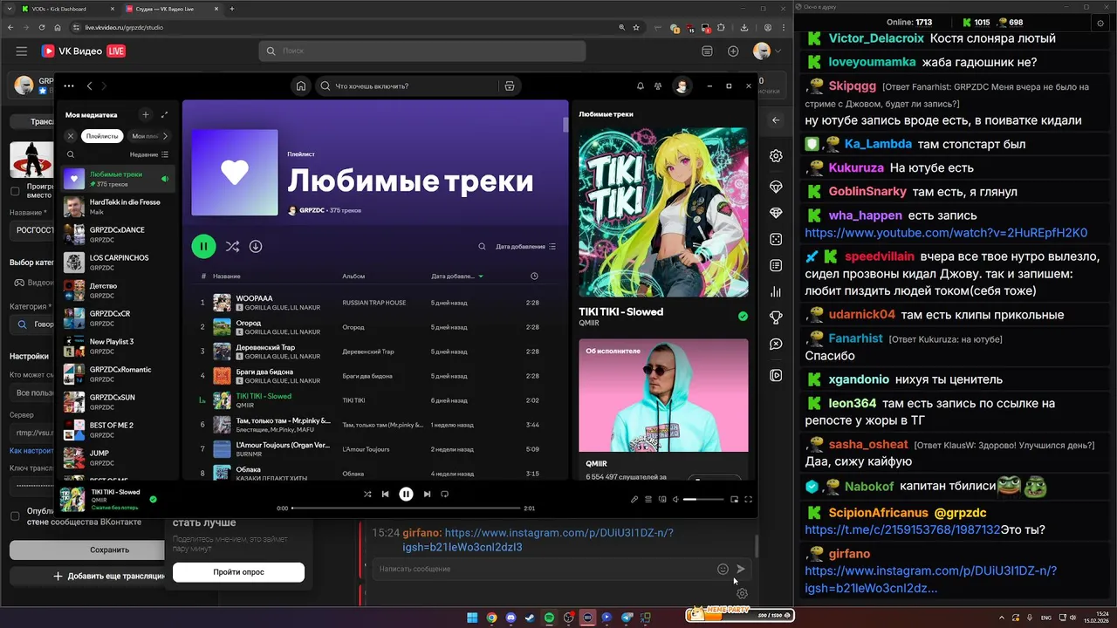Open the play queue icon

pos(648,500)
